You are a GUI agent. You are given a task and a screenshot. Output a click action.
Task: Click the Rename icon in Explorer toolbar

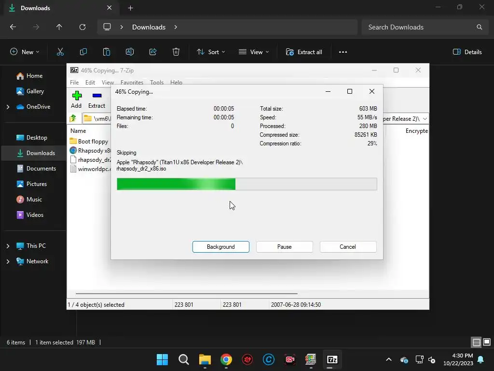click(130, 52)
